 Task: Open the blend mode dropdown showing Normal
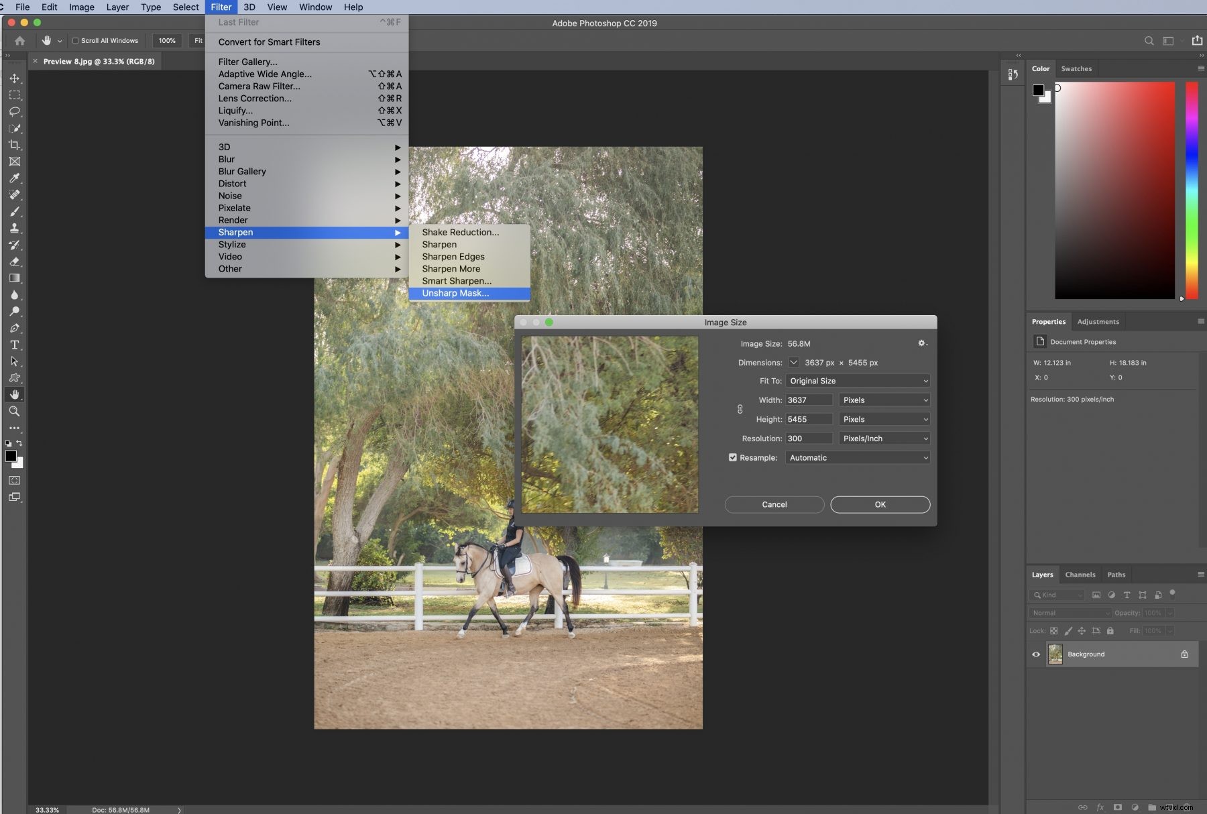point(1069,613)
